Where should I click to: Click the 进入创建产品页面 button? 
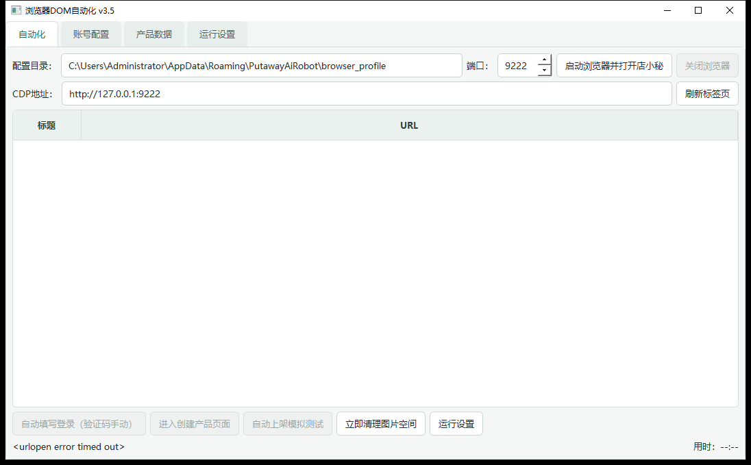(x=195, y=424)
